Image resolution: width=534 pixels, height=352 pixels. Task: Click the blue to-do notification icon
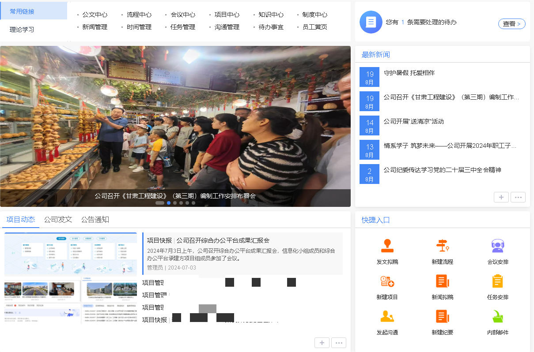pyautogui.click(x=371, y=22)
